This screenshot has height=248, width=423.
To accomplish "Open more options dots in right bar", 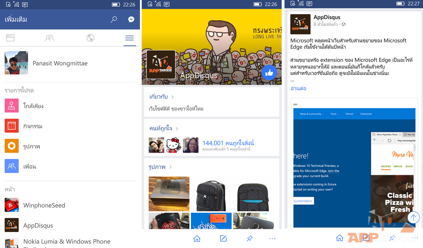I will [415, 238].
